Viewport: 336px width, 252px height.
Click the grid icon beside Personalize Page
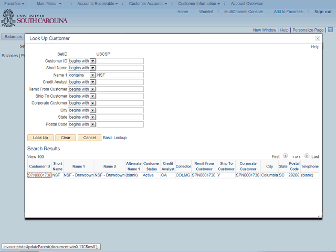point(330,30)
